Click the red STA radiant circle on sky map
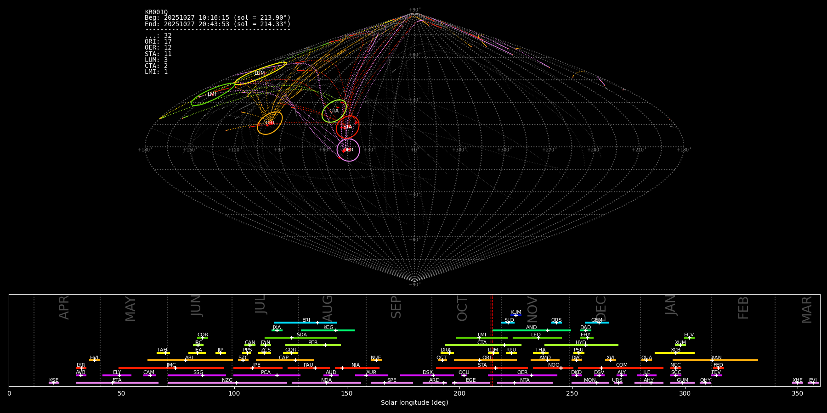This screenshot has height=413, width=827. (x=347, y=127)
